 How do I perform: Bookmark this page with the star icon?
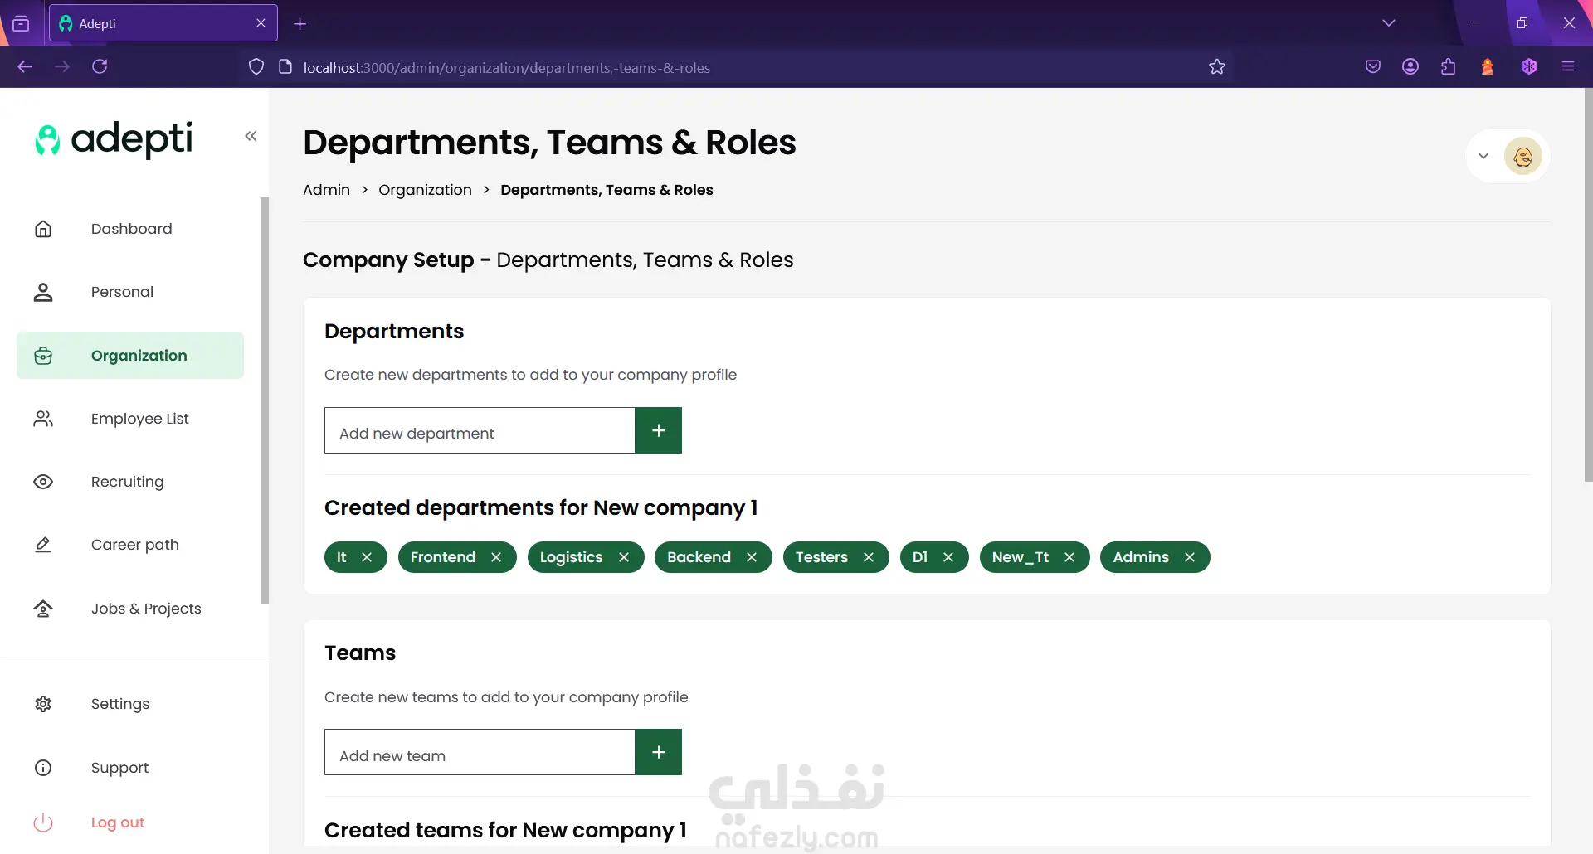tap(1217, 67)
